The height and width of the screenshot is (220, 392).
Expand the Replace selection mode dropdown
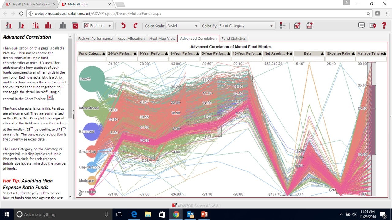109,26
